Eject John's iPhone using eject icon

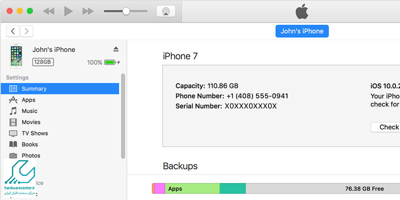(x=116, y=49)
